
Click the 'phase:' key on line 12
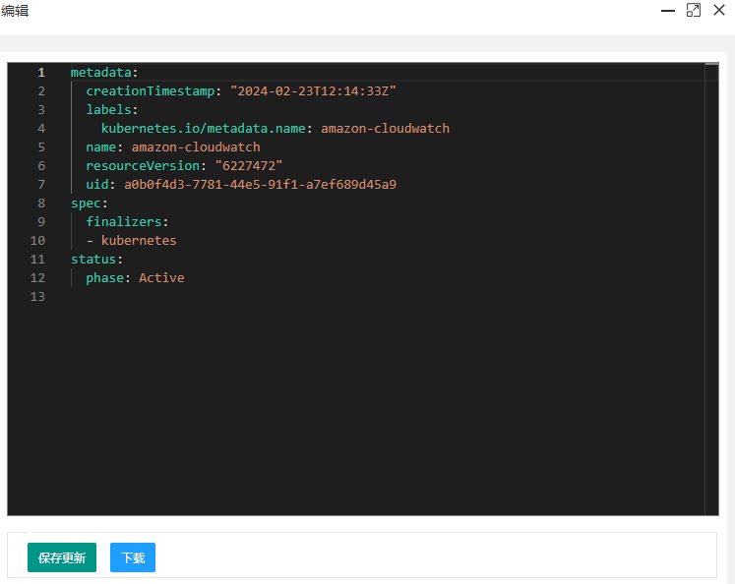coord(108,278)
